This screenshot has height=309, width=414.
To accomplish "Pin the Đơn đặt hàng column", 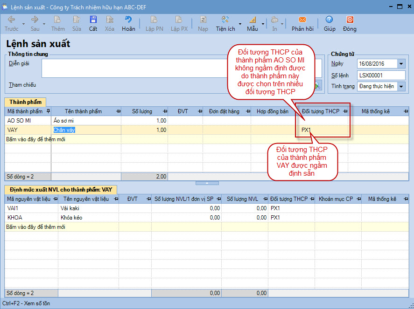I will [x=248, y=111].
